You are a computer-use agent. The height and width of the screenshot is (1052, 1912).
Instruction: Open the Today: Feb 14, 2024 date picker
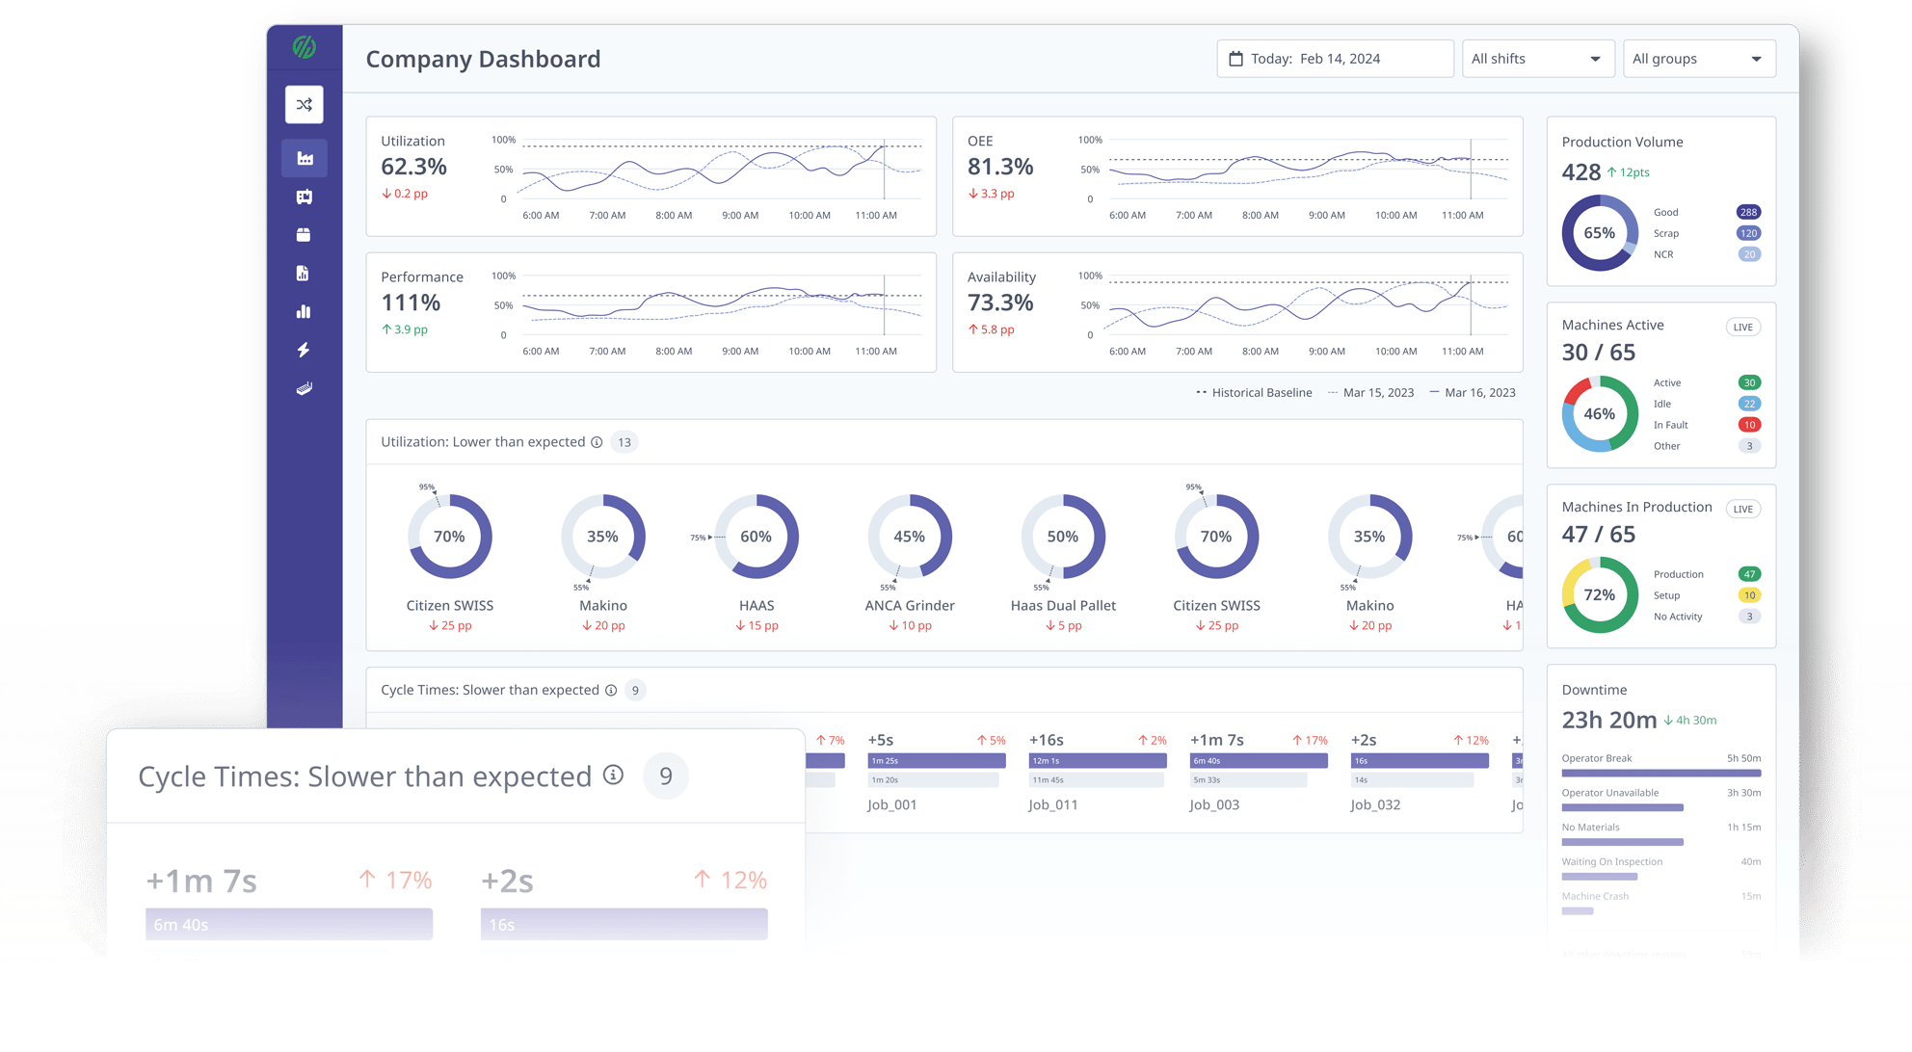(1335, 59)
